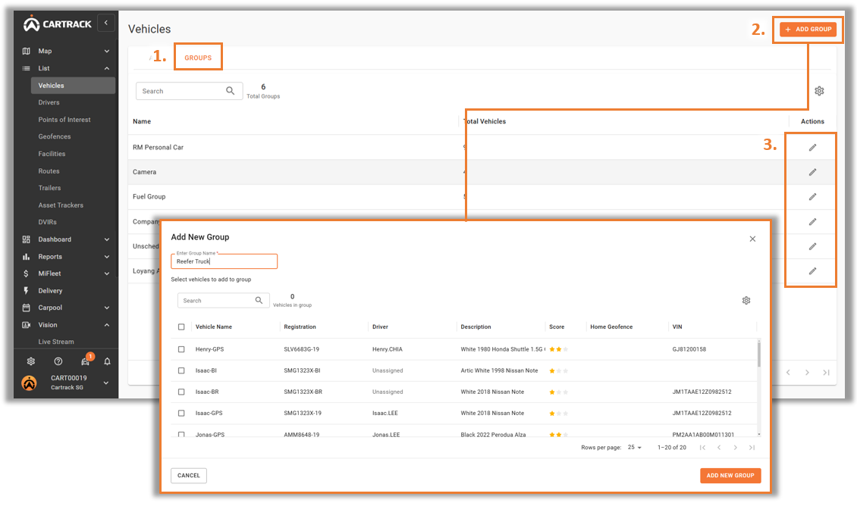Screen dimensions: 857x506
Task: Open the column settings gear in the dialog
Action: (746, 300)
